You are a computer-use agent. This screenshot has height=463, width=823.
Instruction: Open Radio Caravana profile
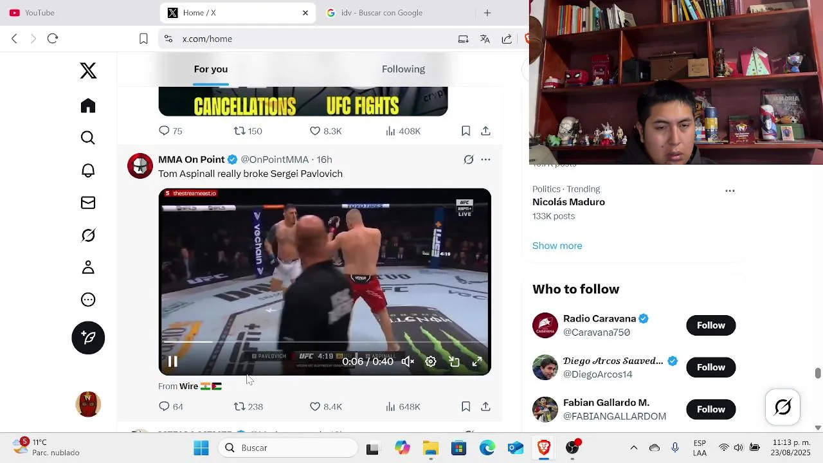tap(599, 318)
